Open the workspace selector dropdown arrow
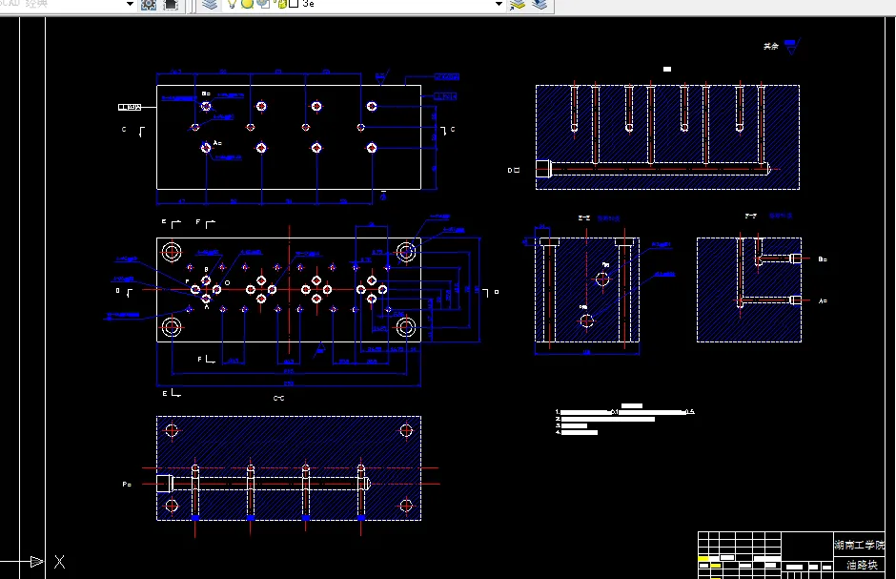Viewport: 896px width, 579px height. (x=130, y=4)
